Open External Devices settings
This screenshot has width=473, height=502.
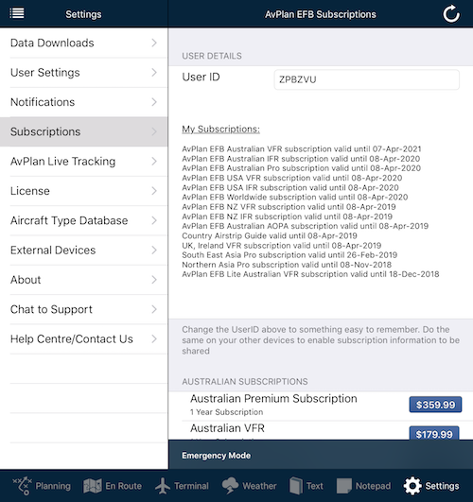(84, 251)
